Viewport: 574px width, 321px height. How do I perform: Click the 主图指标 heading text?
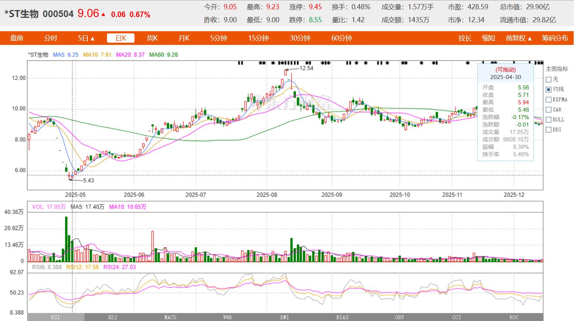coord(557,69)
